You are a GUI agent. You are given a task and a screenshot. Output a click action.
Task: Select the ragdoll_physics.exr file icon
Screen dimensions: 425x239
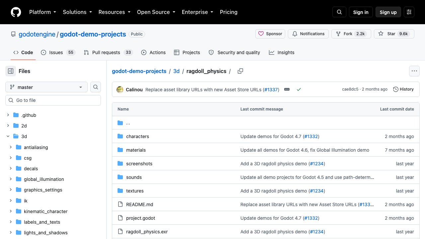point(120,232)
